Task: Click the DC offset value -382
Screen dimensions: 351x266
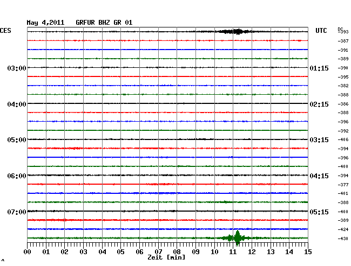Action: click(x=343, y=86)
